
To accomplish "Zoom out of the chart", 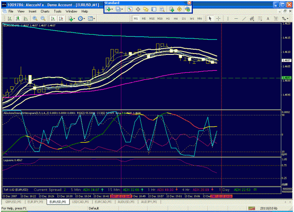I will pos(43,18).
